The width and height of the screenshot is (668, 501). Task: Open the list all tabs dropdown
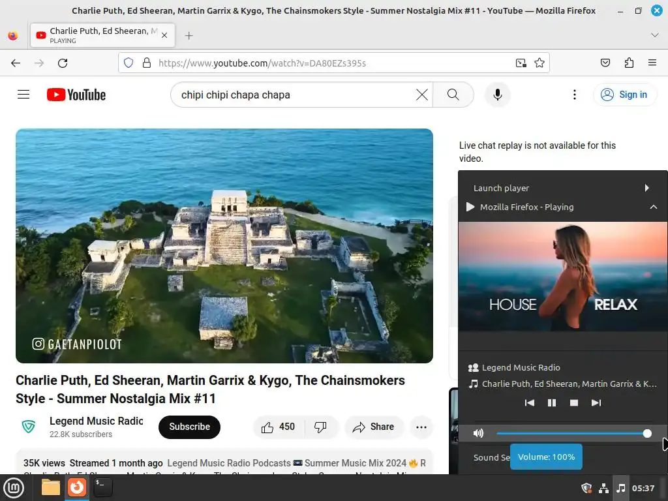pyautogui.click(x=655, y=35)
